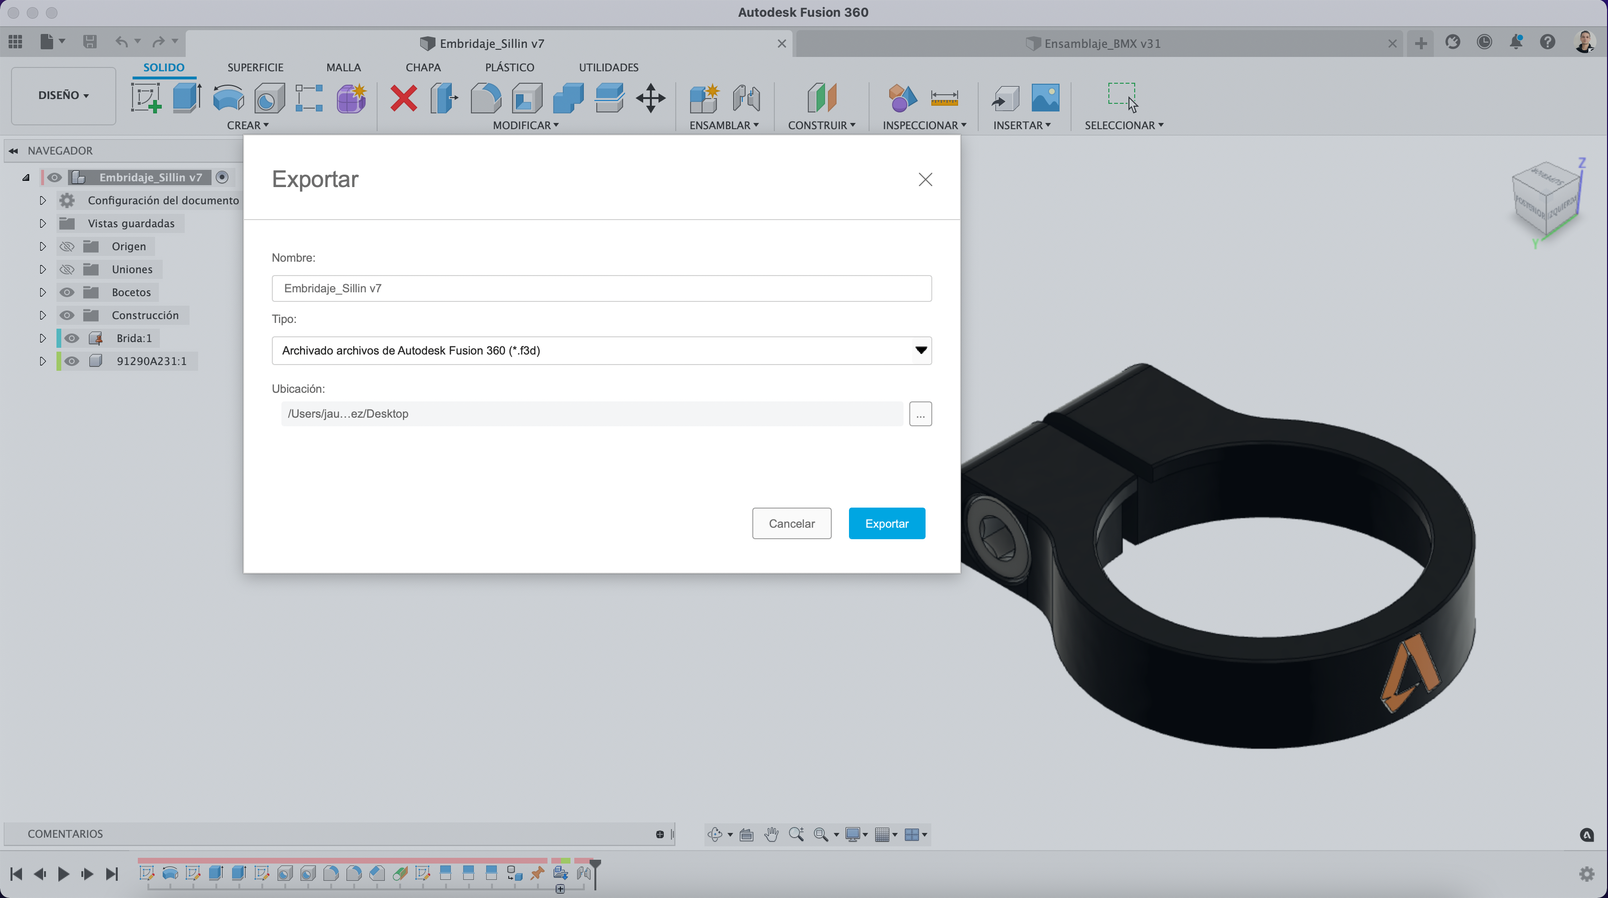Expand the Configuración del documento node
Viewport: 1608px width, 898px height.
click(x=43, y=200)
